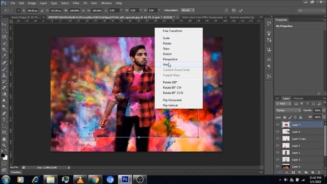Select the Brush tool
The height and width of the screenshot is (184, 327).
[4, 68]
